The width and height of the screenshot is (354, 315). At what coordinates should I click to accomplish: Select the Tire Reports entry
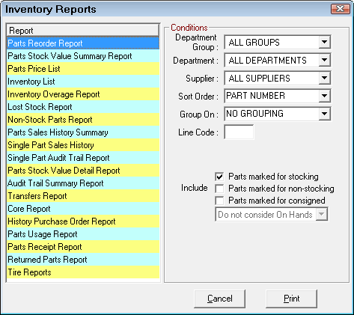point(83,272)
